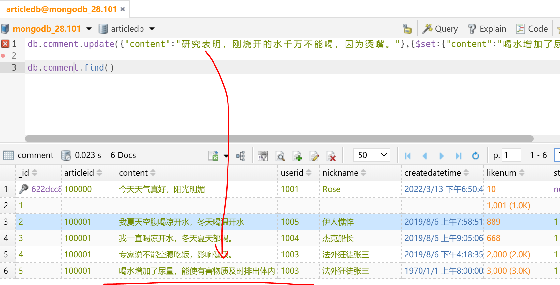Open the Query builder wand

click(x=440, y=29)
